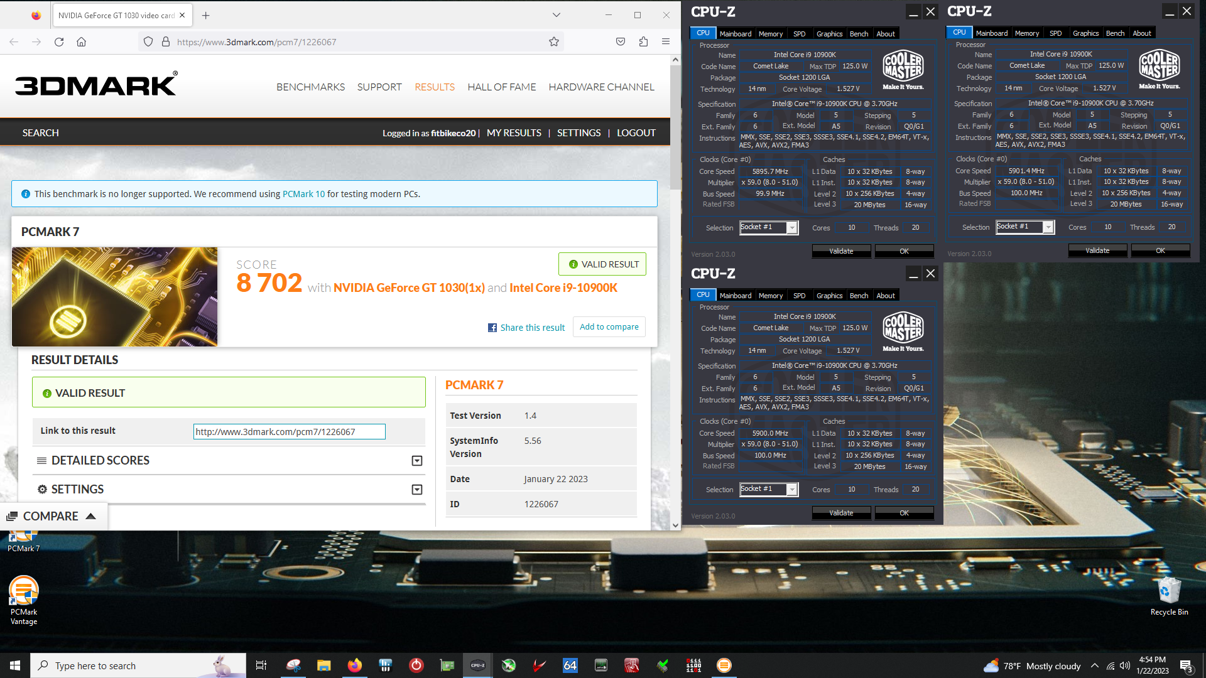Viewport: 1206px width, 678px height.
Task: Bookmark this page with the star icon
Action: coord(554,41)
